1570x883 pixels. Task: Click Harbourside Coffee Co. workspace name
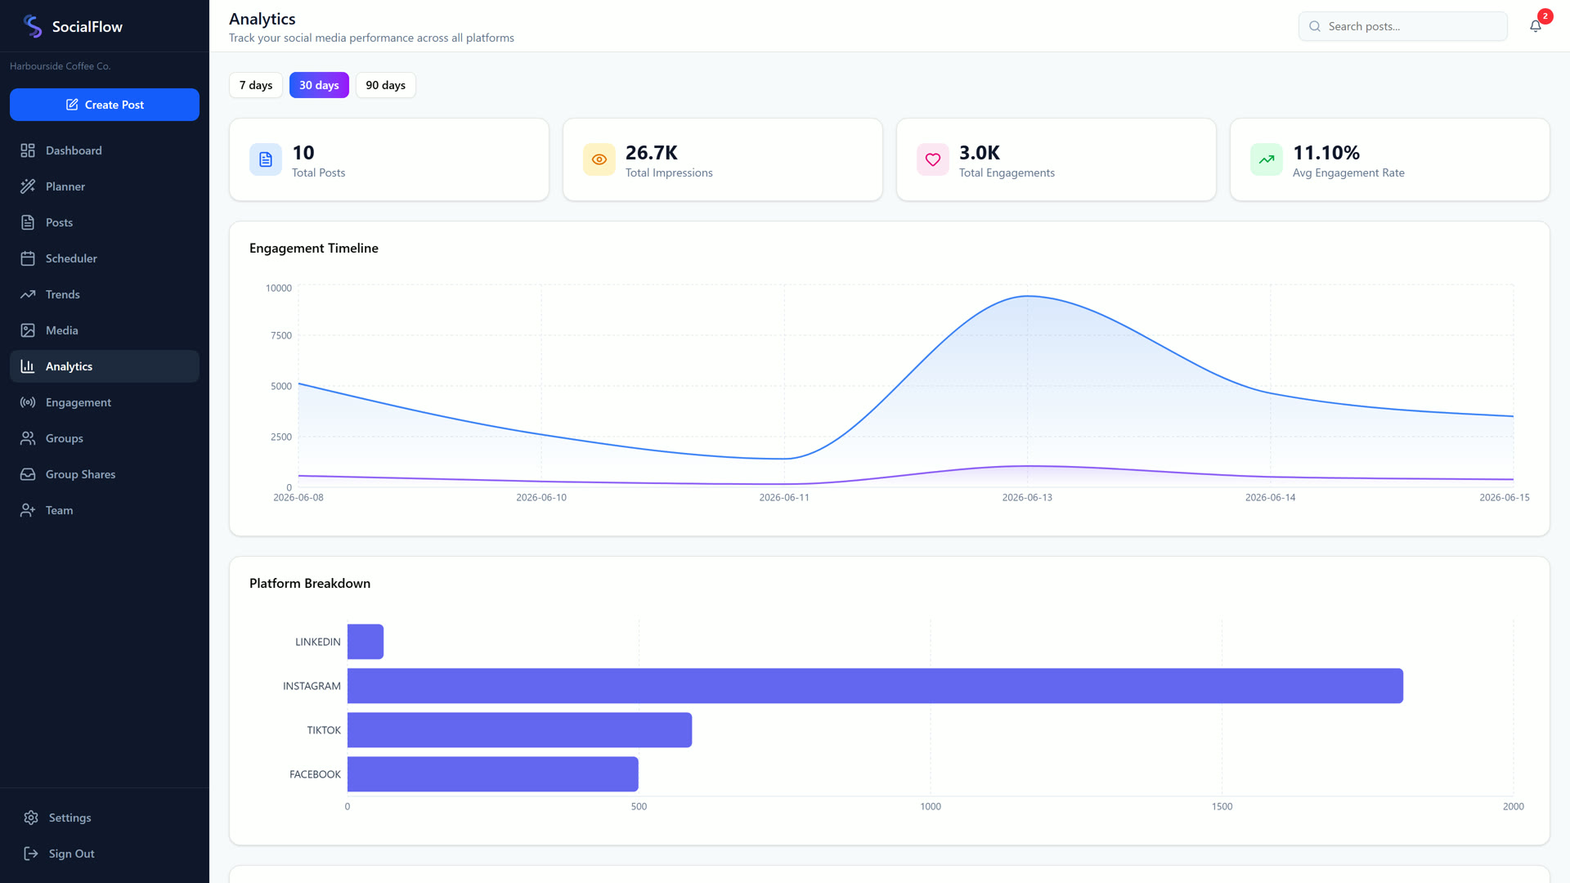point(60,66)
